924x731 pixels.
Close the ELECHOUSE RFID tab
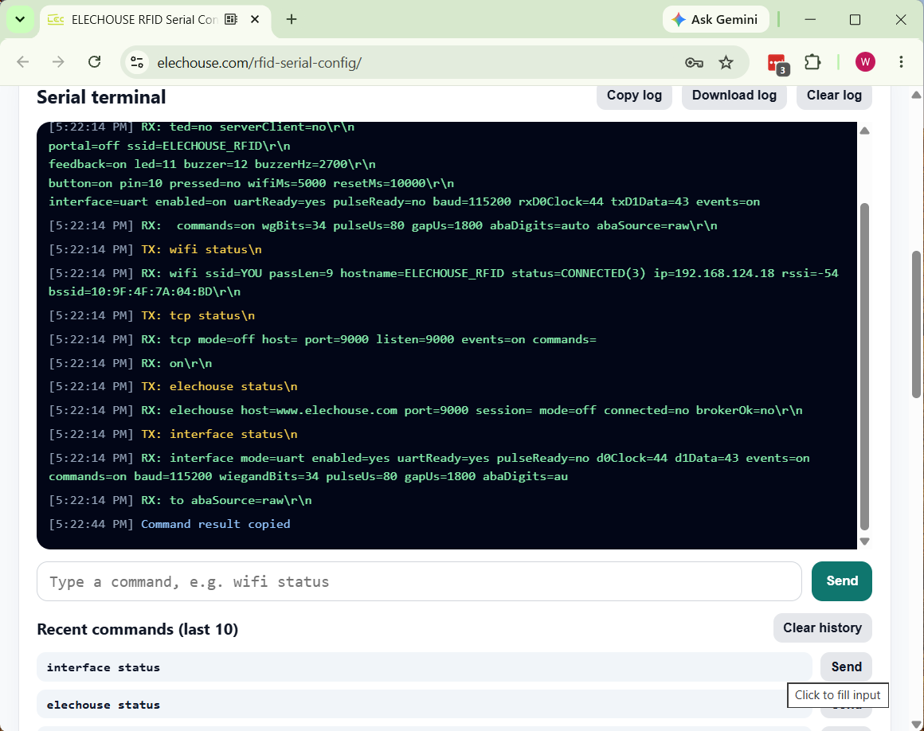[255, 19]
